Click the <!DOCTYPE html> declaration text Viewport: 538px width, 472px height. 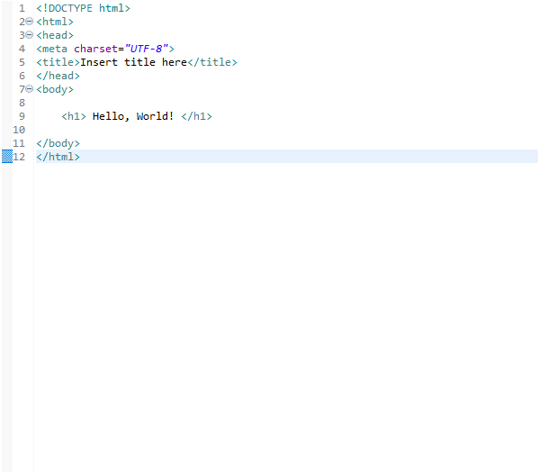(84, 8)
